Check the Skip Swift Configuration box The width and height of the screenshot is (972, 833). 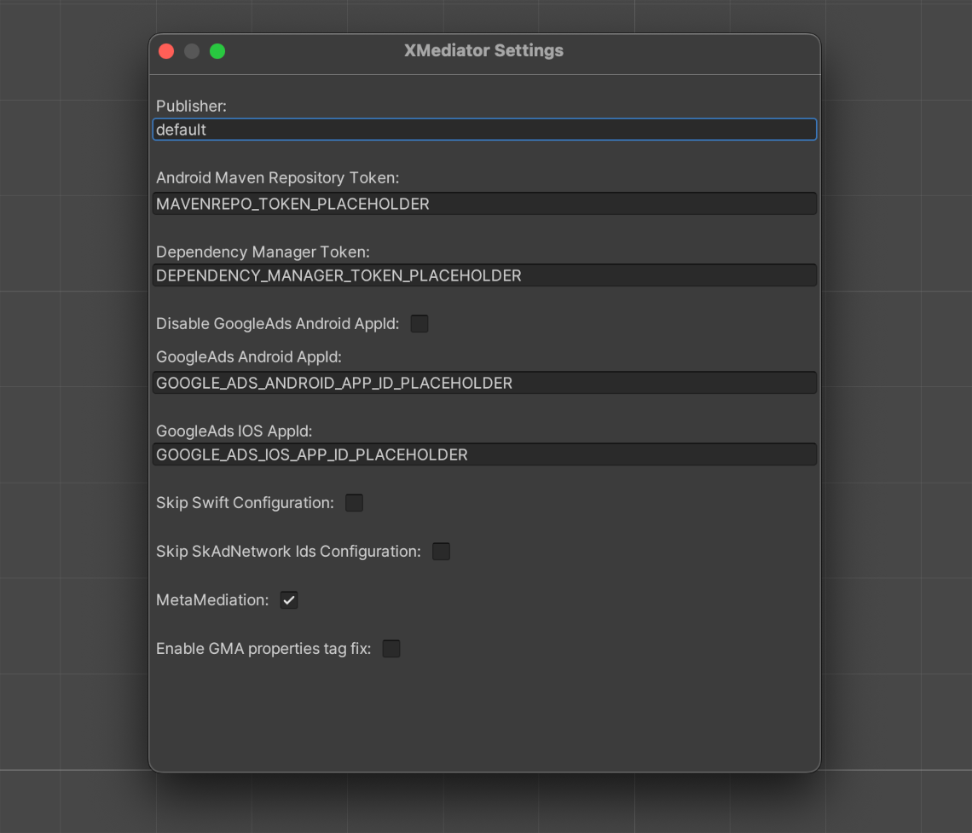click(x=354, y=503)
